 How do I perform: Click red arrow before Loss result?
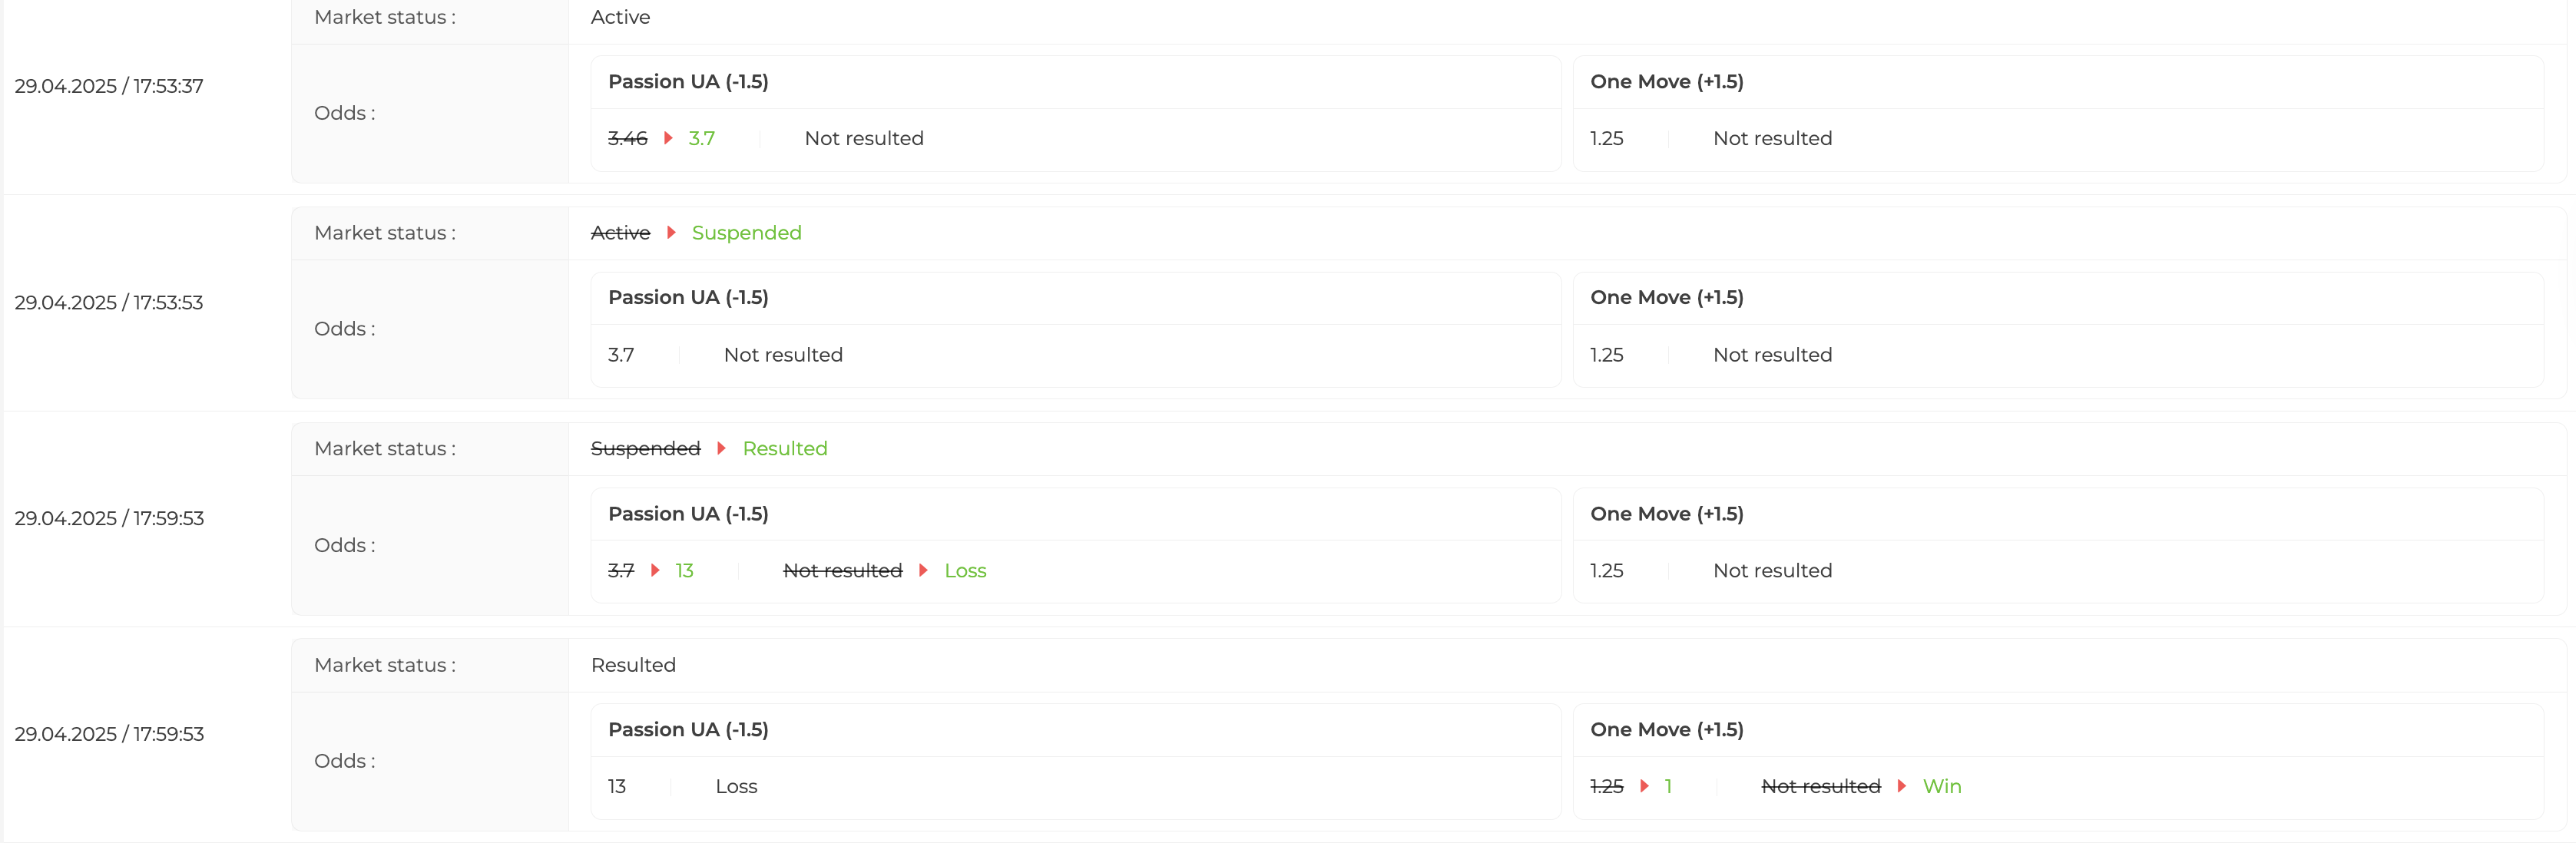[923, 571]
